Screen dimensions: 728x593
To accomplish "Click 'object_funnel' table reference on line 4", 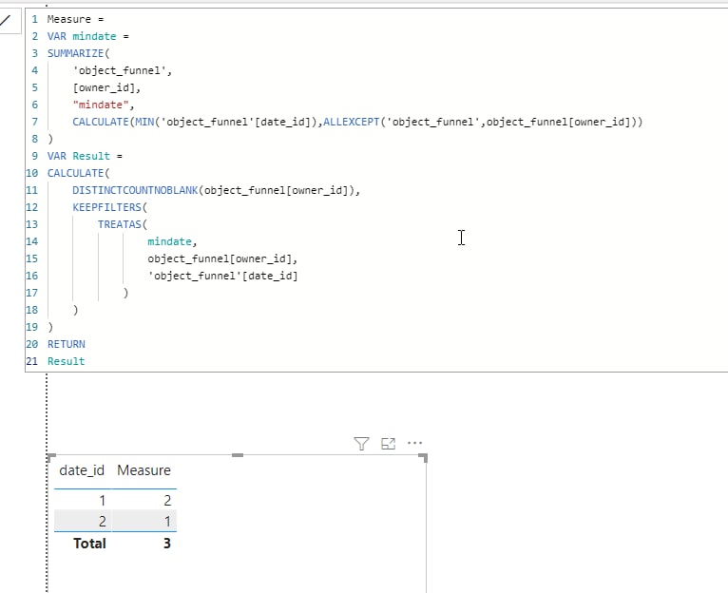I will coord(120,70).
